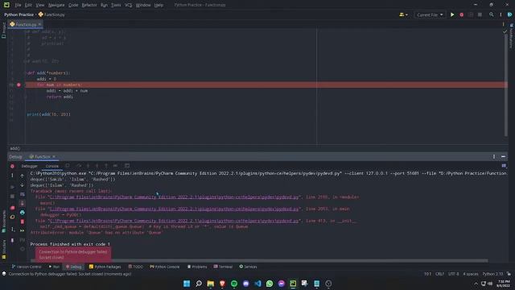
Task: Open the Current File run configuration dropdown
Action: coord(430,14)
